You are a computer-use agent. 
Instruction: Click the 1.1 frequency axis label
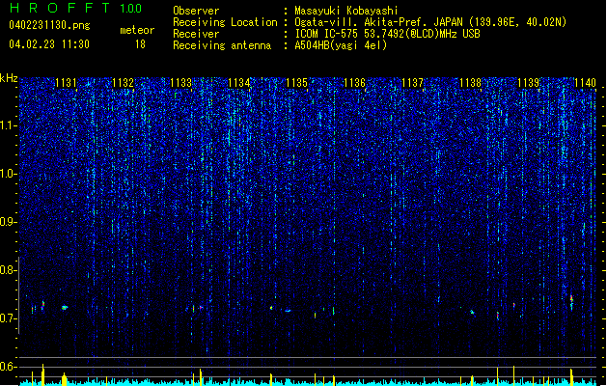pos(8,125)
